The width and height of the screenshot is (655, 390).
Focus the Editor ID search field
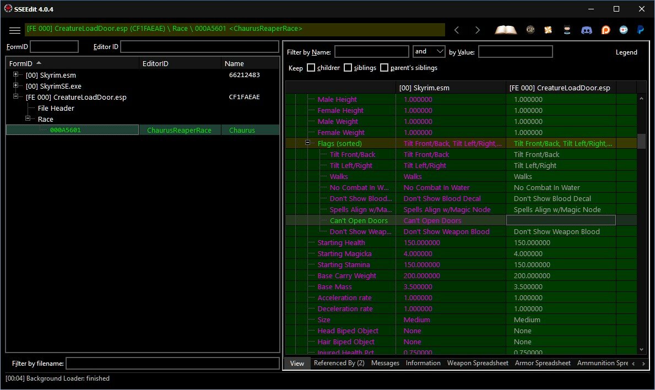tap(199, 47)
